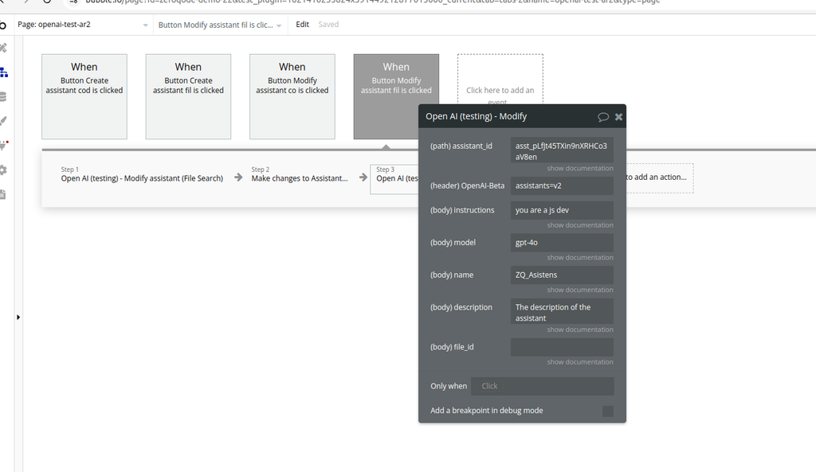
Task: Open the Plugins tab plug icon
Action: click(4, 145)
